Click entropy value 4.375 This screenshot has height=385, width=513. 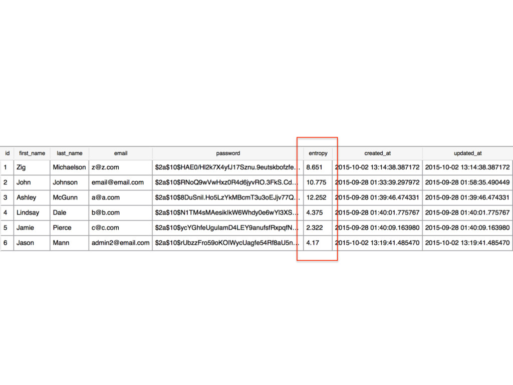[x=318, y=213]
